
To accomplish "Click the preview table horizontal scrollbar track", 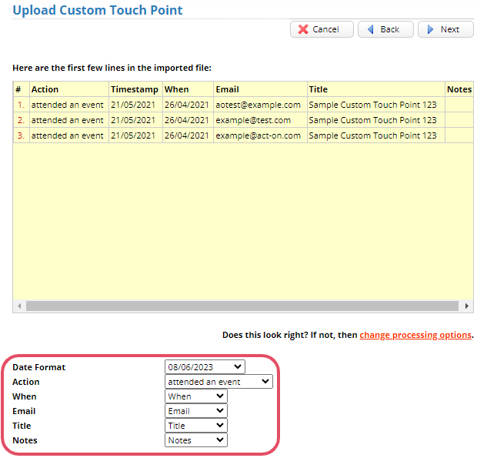I will click(x=242, y=306).
